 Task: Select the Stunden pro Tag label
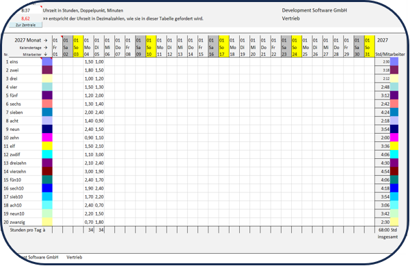point(27,230)
